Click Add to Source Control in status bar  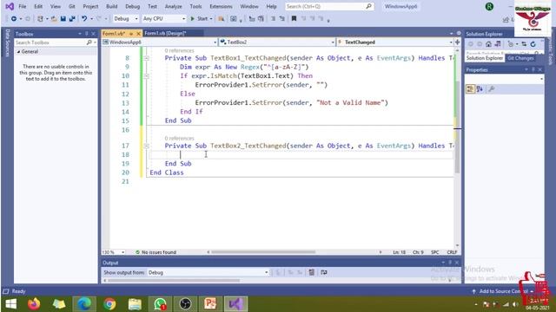[503, 291]
